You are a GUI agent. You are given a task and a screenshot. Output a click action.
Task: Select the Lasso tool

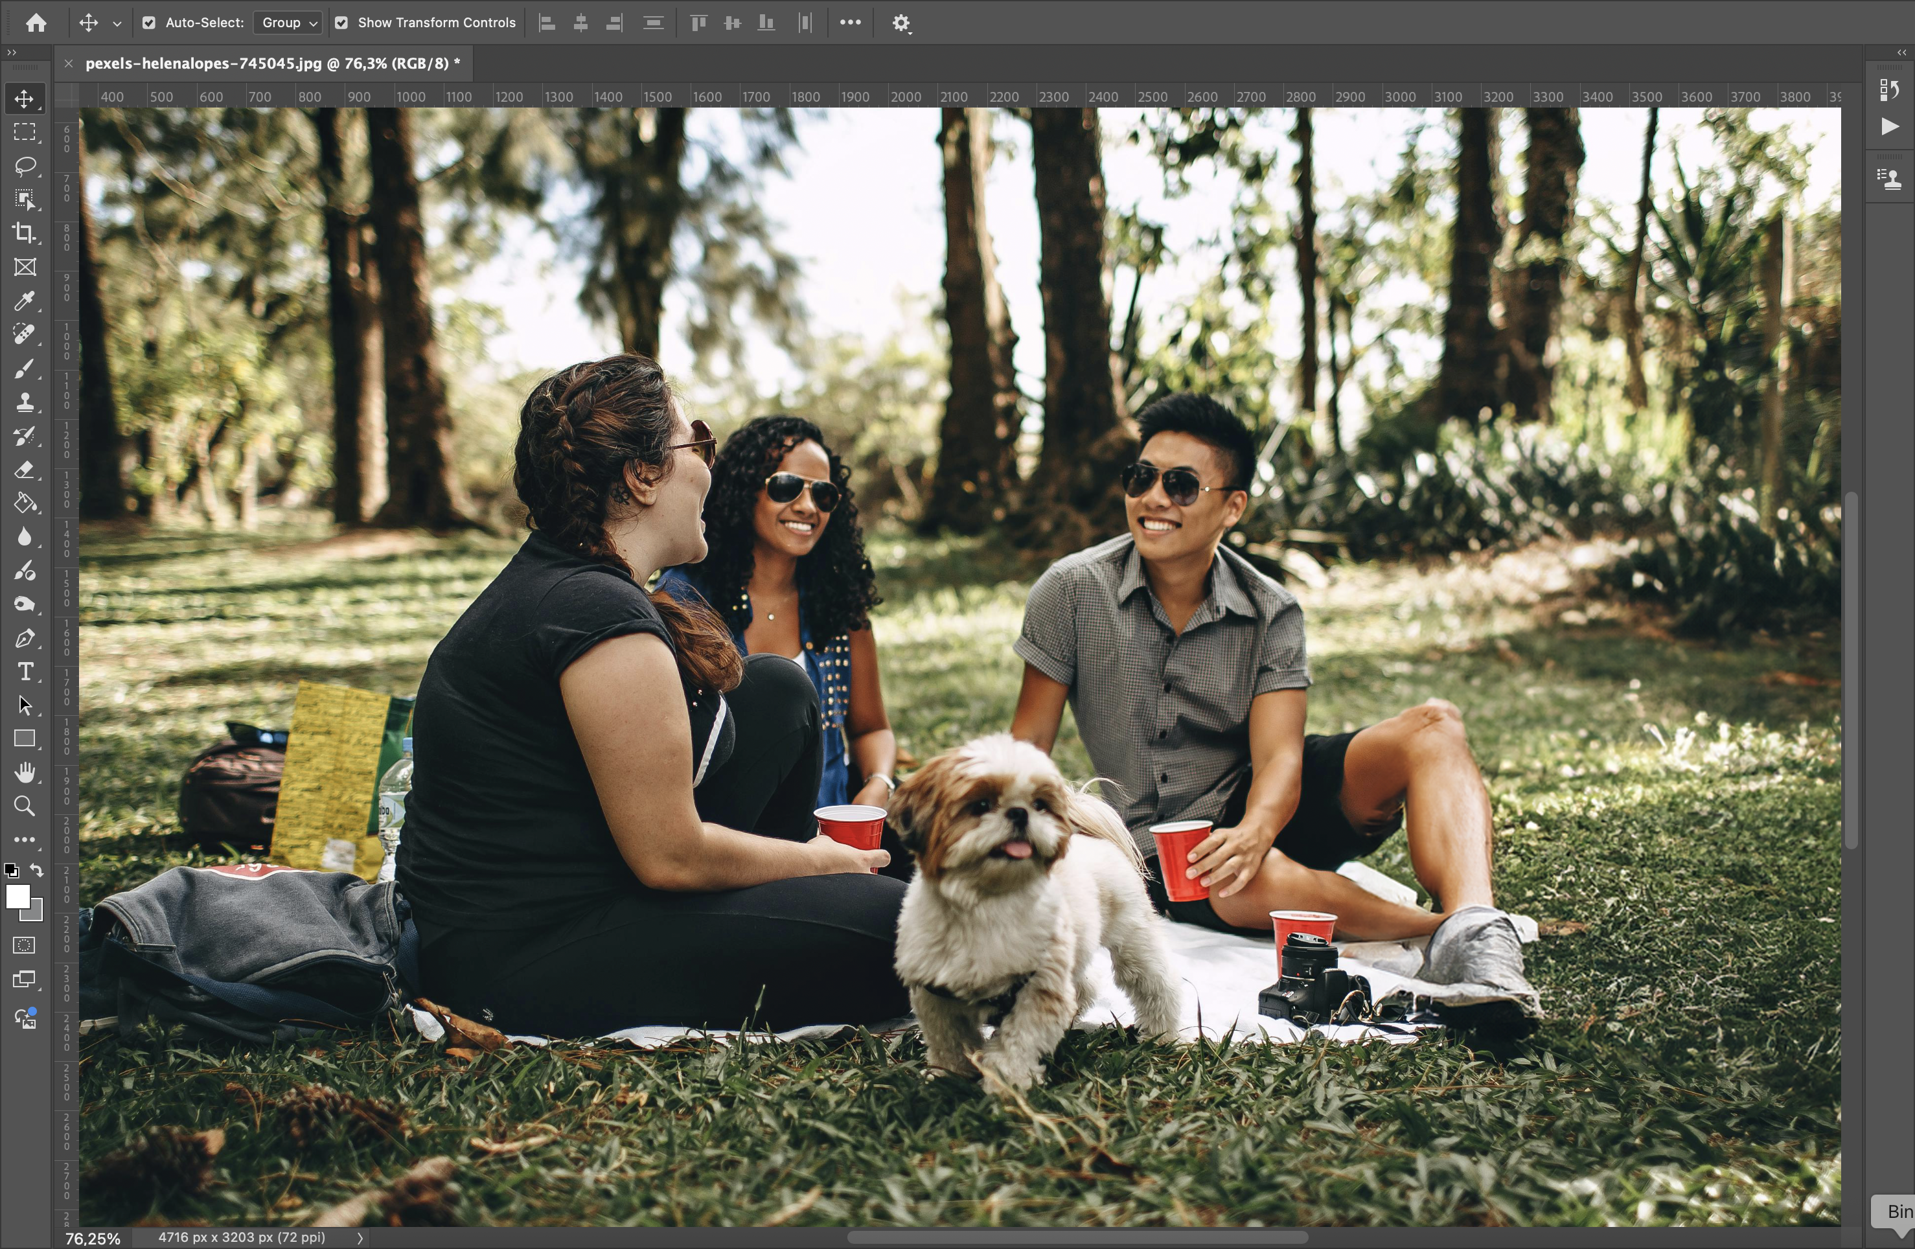[24, 166]
